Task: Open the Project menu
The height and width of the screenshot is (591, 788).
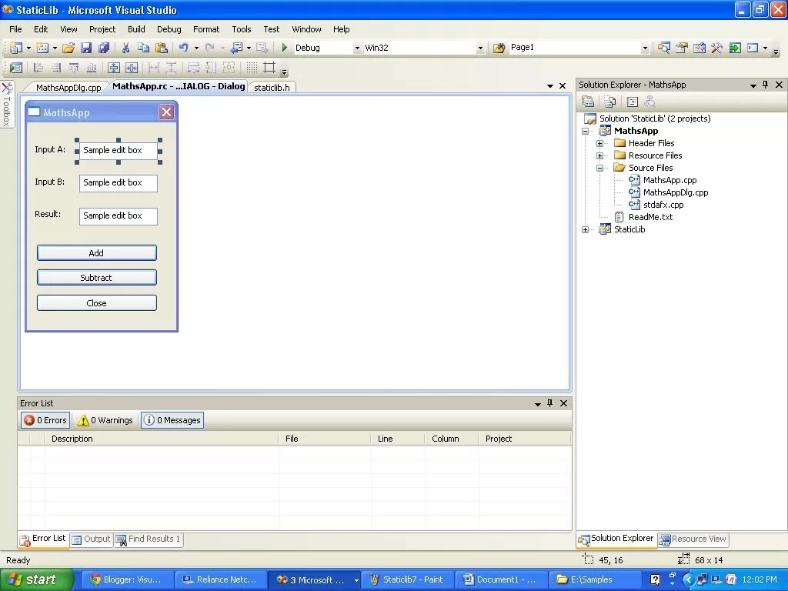Action: point(102,29)
